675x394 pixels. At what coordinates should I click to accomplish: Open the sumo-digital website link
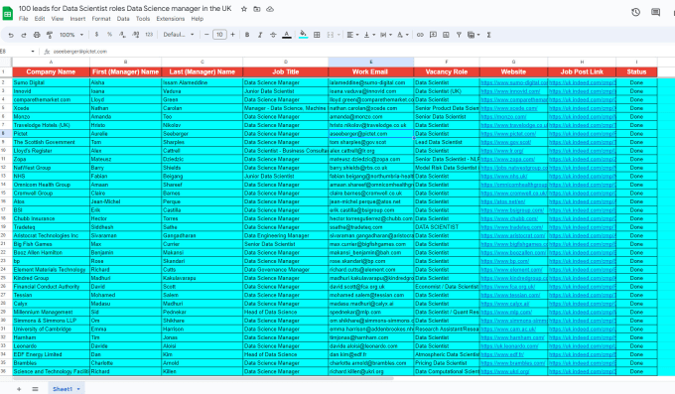point(514,82)
